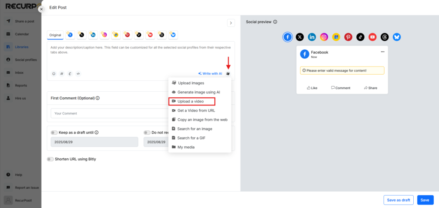439x208 pixels.
Task: Open the media attachment icon beside Write with AI
Action: pyautogui.click(x=228, y=74)
